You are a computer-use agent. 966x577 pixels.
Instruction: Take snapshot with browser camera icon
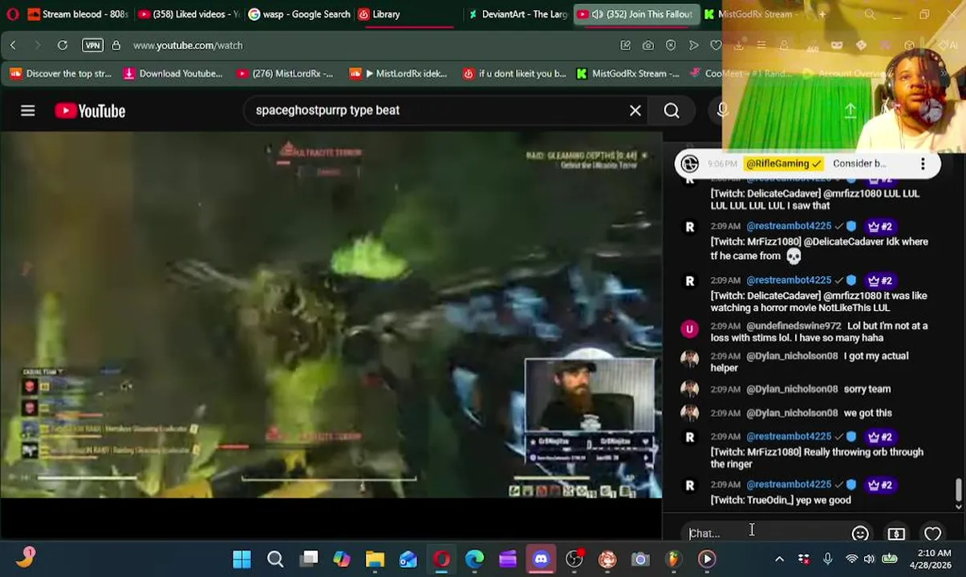[647, 46]
